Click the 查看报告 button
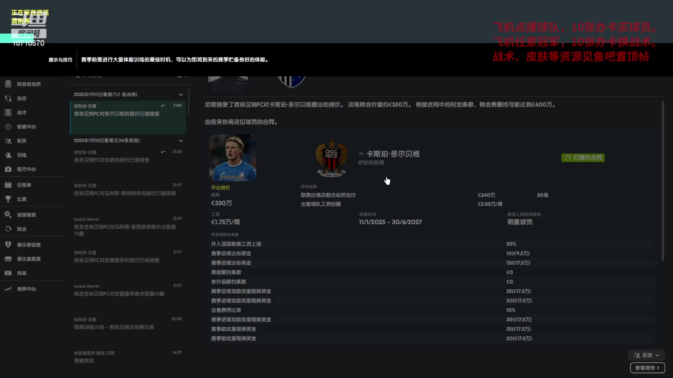This screenshot has height=378, width=673. 647,368
